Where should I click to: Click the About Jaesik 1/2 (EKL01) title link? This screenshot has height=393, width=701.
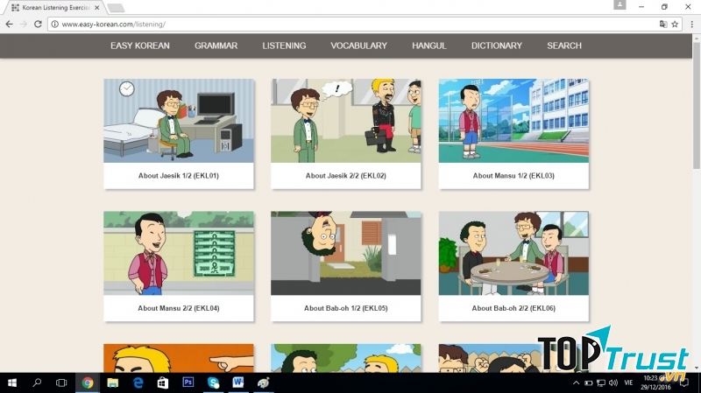click(179, 176)
